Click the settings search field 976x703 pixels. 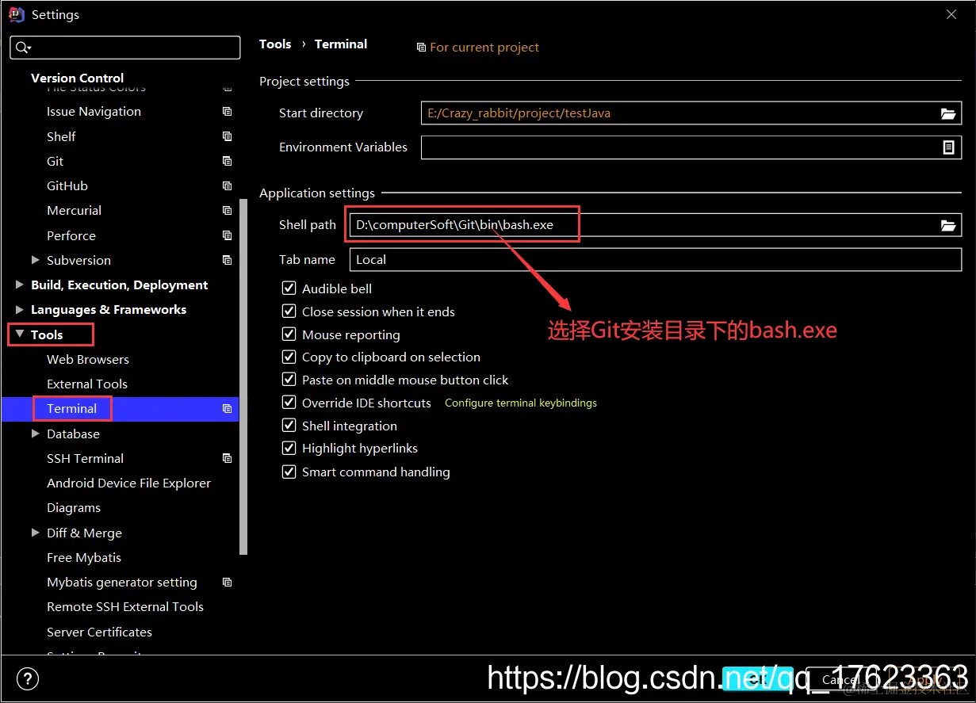[x=124, y=48]
